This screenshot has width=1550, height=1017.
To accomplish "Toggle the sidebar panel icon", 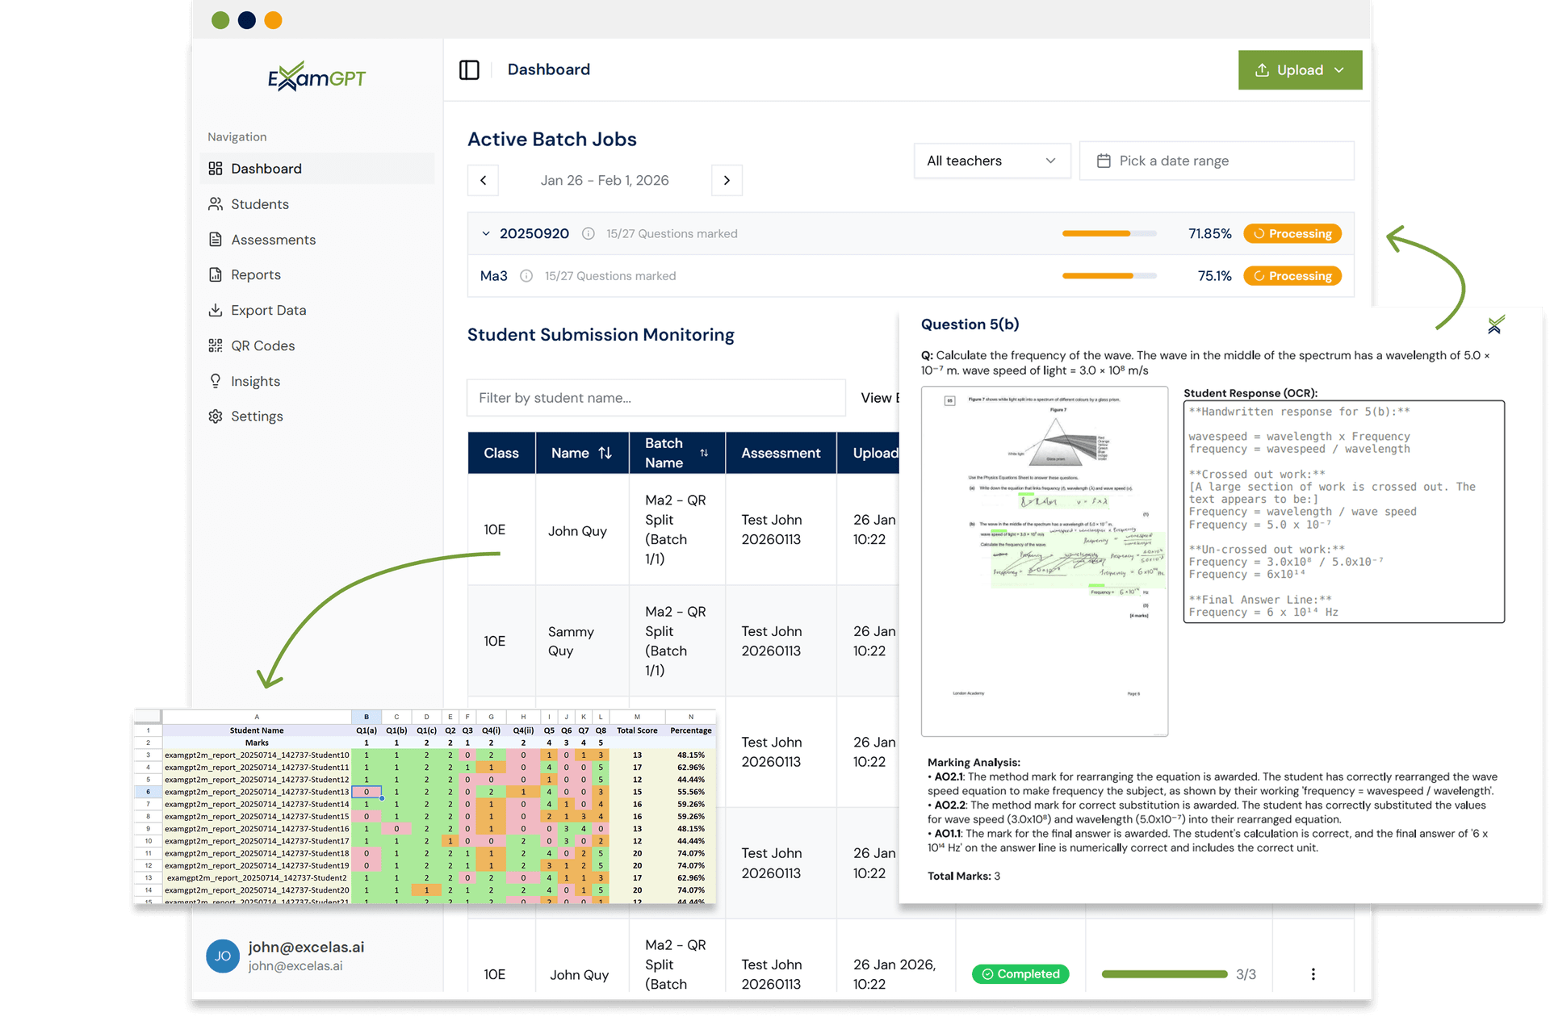I will (469, 70).
